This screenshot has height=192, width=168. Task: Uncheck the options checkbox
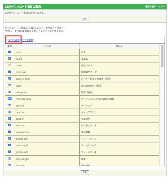click(x=9, y=105)
